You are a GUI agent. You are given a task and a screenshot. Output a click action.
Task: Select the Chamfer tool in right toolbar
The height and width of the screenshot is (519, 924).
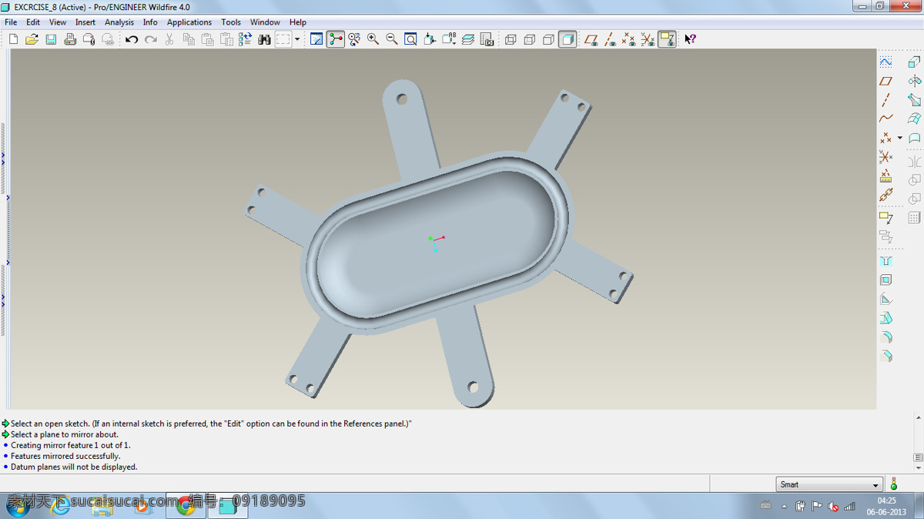click(885, 357)
